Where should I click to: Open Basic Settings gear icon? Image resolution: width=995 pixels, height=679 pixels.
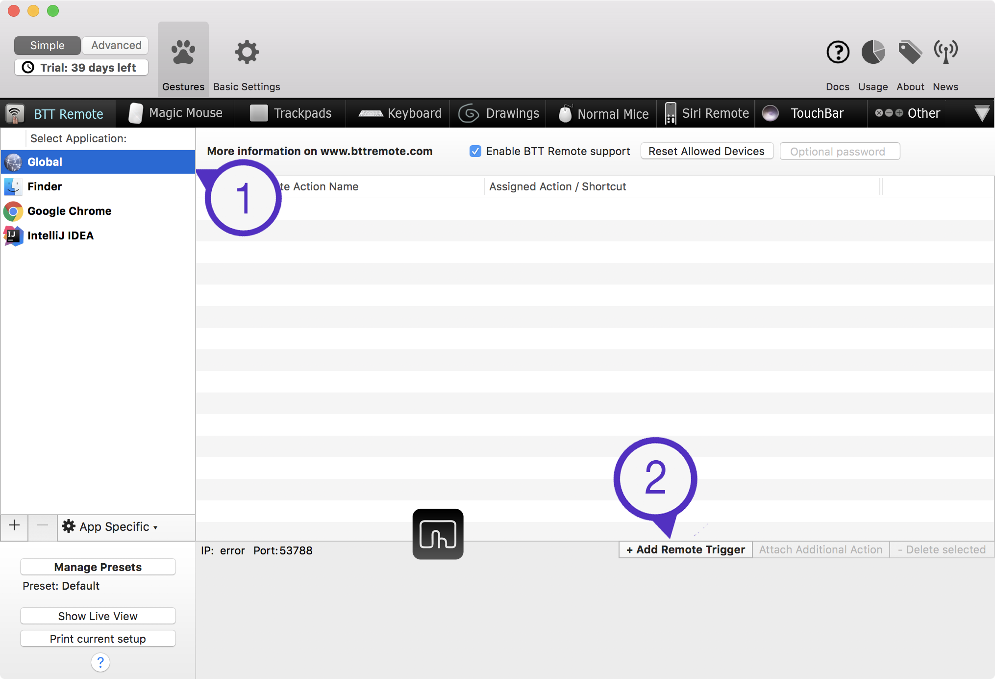[x=247, y=52]
